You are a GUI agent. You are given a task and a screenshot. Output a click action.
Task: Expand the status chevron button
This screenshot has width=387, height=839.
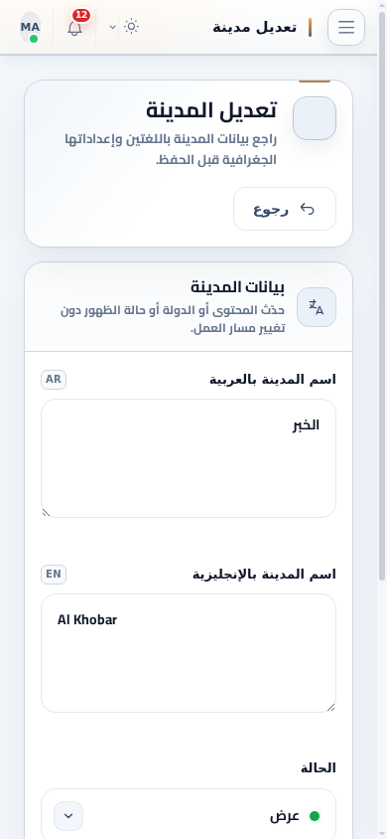pyautogui.click(x=68, y=816)
